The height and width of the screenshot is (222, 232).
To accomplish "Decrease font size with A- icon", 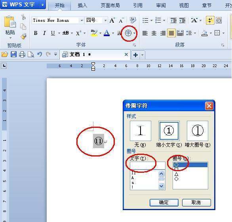I will pos(122,20).
